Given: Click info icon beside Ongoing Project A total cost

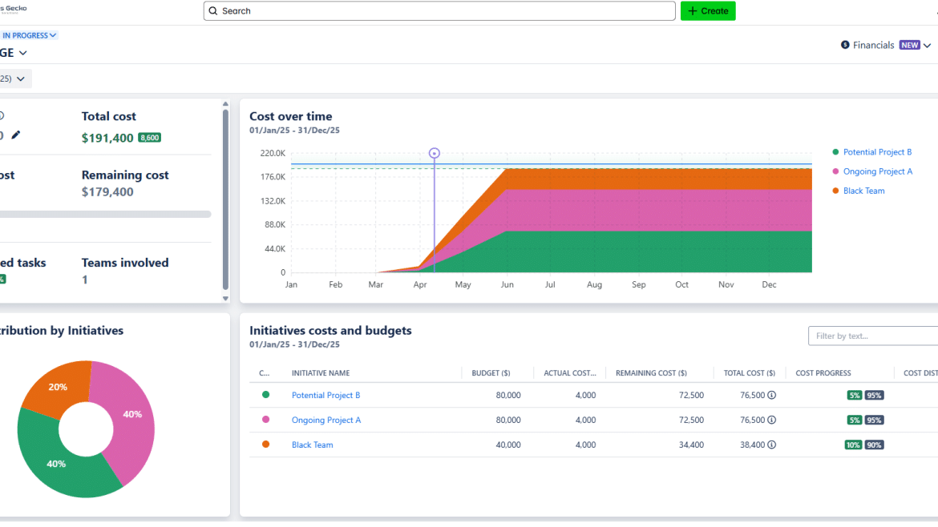Looking at the screenshot, I should tap(772, 420).
